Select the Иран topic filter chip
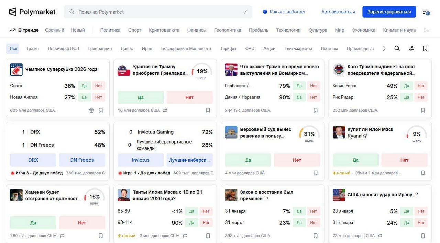The width and height of the screenshot is (440, 243). click(147, 48)
